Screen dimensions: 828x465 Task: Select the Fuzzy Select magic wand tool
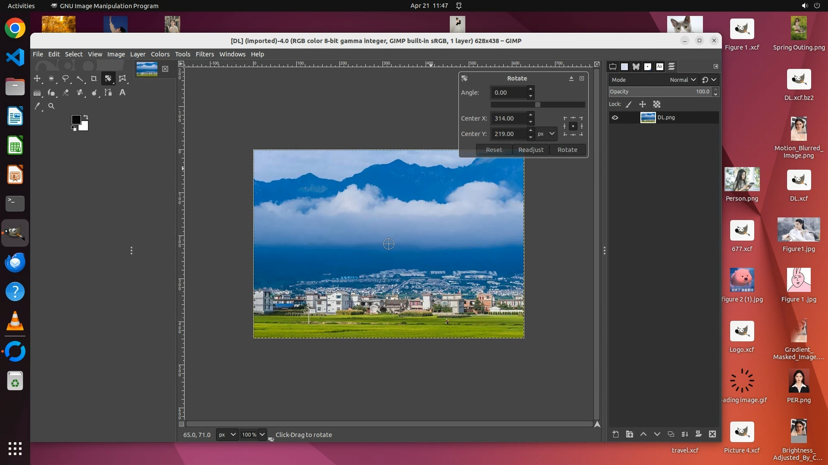click(80, 79)
